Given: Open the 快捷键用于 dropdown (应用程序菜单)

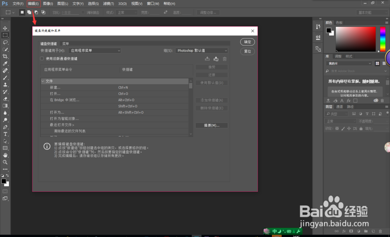Looking at the screenshot, I should (94, 50).
